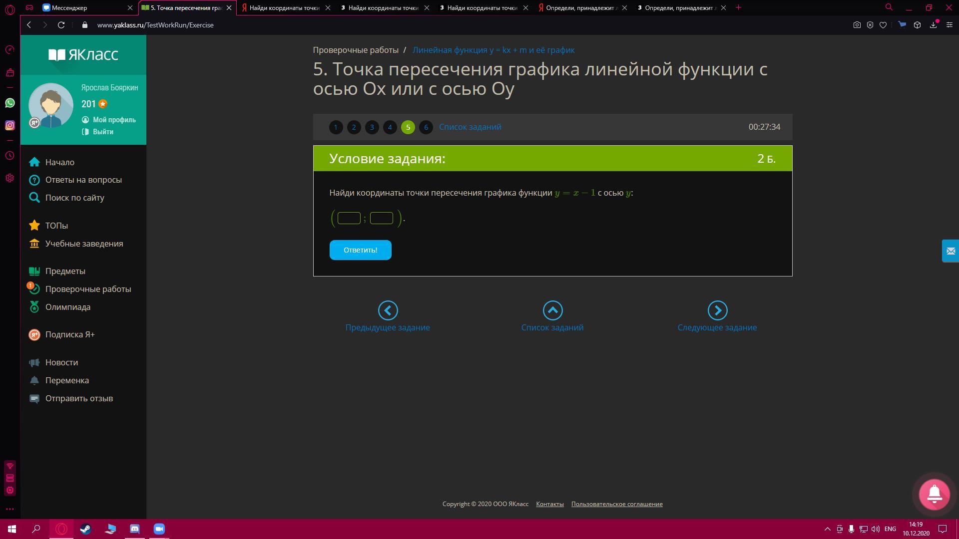Go to next task arrow icon

coord(717,310)
